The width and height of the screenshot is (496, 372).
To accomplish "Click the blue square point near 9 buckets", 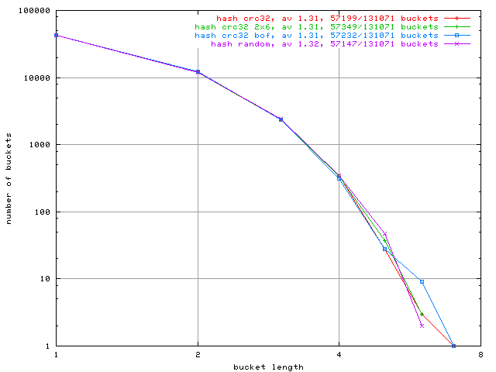I will click(x=422, y=281).
